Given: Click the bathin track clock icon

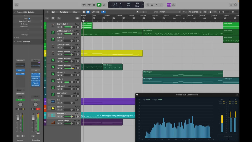Looking at the screenshot, I should (53, 108).
